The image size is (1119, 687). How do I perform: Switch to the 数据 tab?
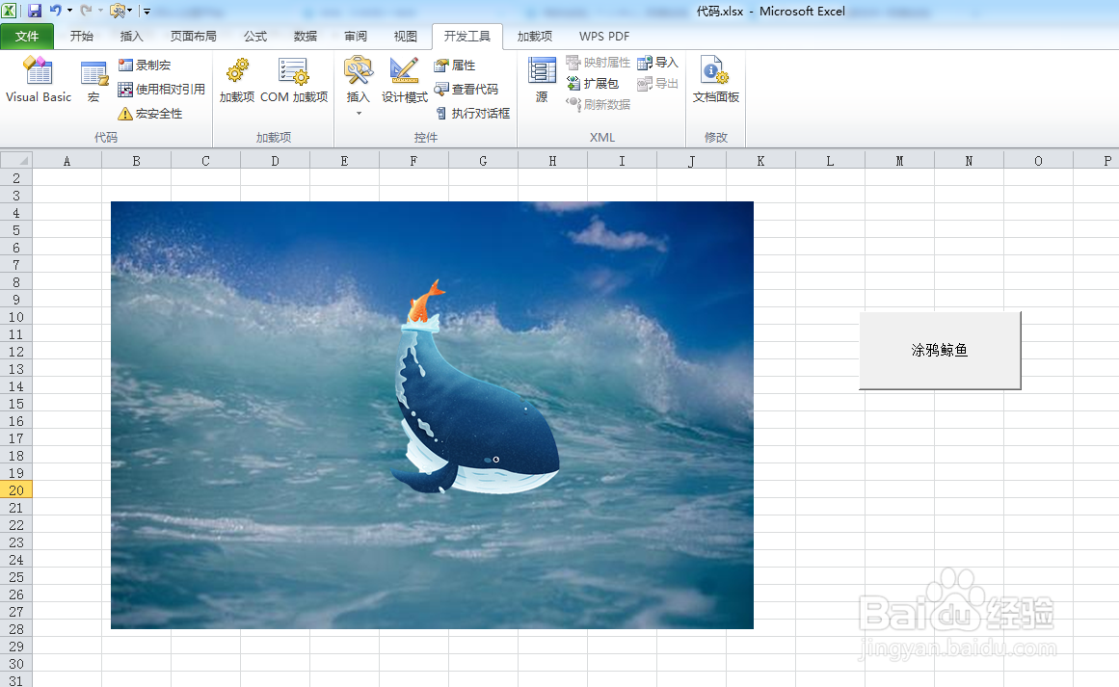pyautogui.click(x=306, y=37)
